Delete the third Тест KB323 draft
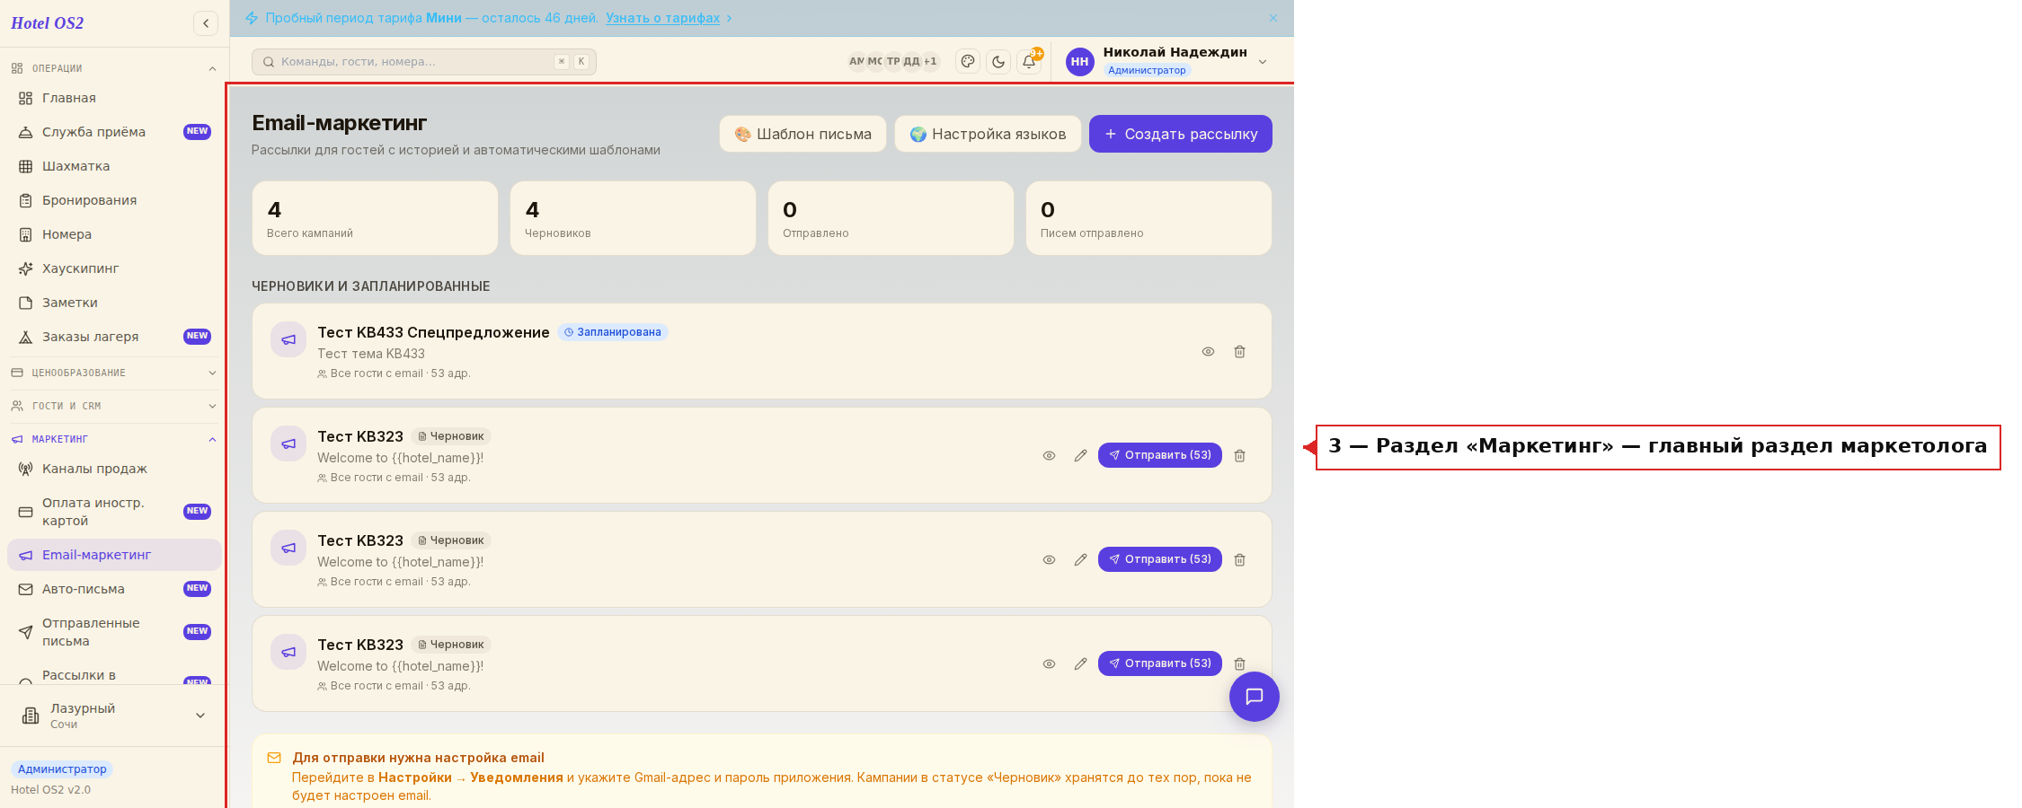 pos(1239,664)
